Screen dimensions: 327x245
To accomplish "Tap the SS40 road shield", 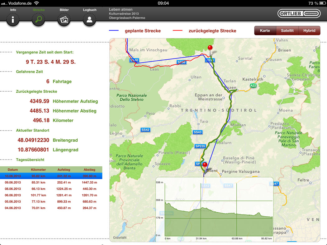I will (134, 60).
